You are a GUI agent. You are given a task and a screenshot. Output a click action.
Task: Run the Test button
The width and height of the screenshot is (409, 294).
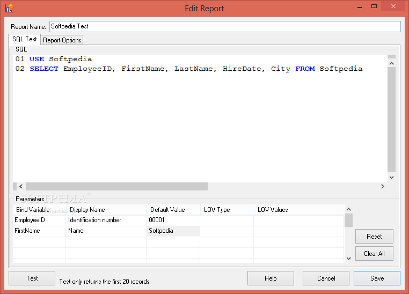pos(32,278)
